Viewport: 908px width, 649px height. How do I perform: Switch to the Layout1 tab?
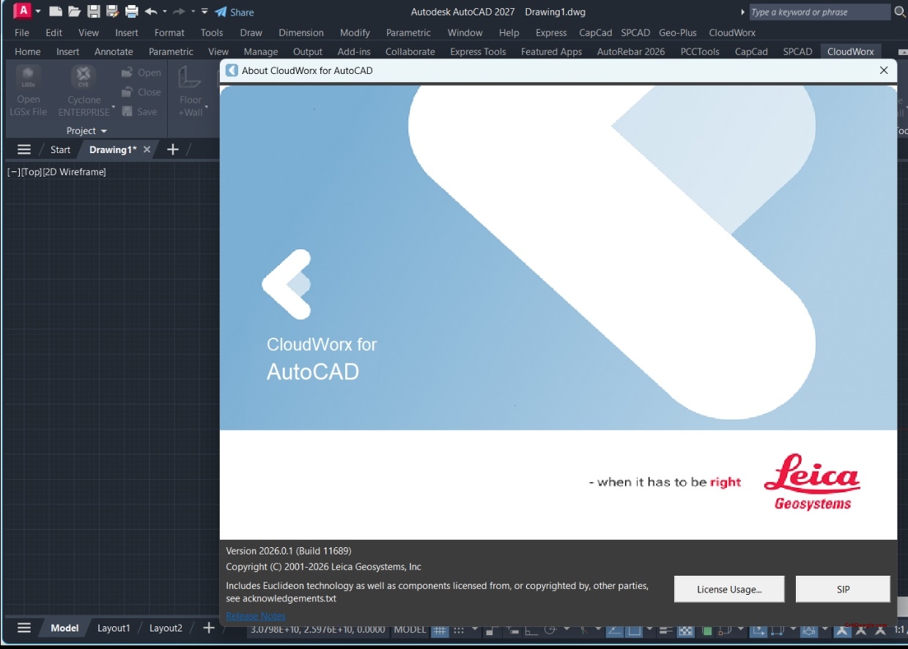click(114, 628)
